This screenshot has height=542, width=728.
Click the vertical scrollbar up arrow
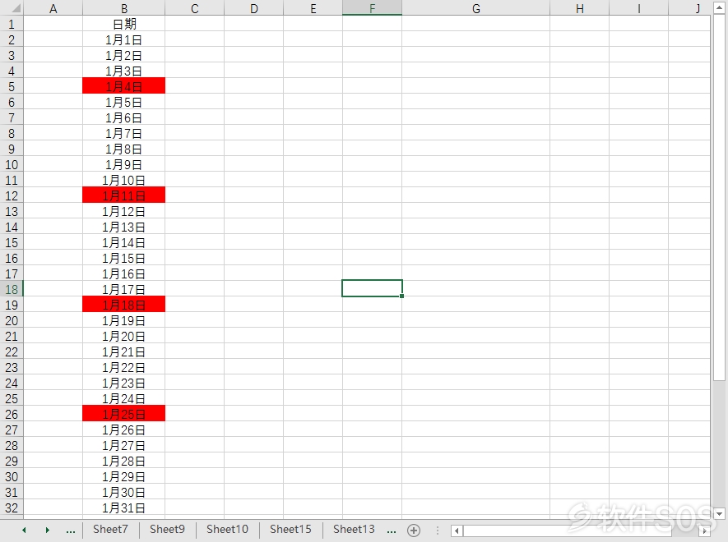719,8
